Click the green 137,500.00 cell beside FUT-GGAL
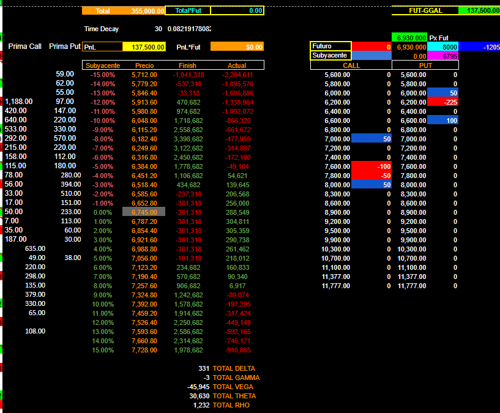The image size is (500, 413). (x=479, y=10)
